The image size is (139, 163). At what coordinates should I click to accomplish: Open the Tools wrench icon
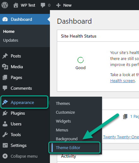[5, 135]
